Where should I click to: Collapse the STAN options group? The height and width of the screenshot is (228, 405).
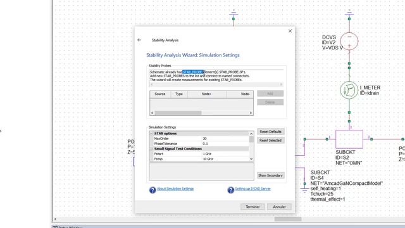click(152, 134)
